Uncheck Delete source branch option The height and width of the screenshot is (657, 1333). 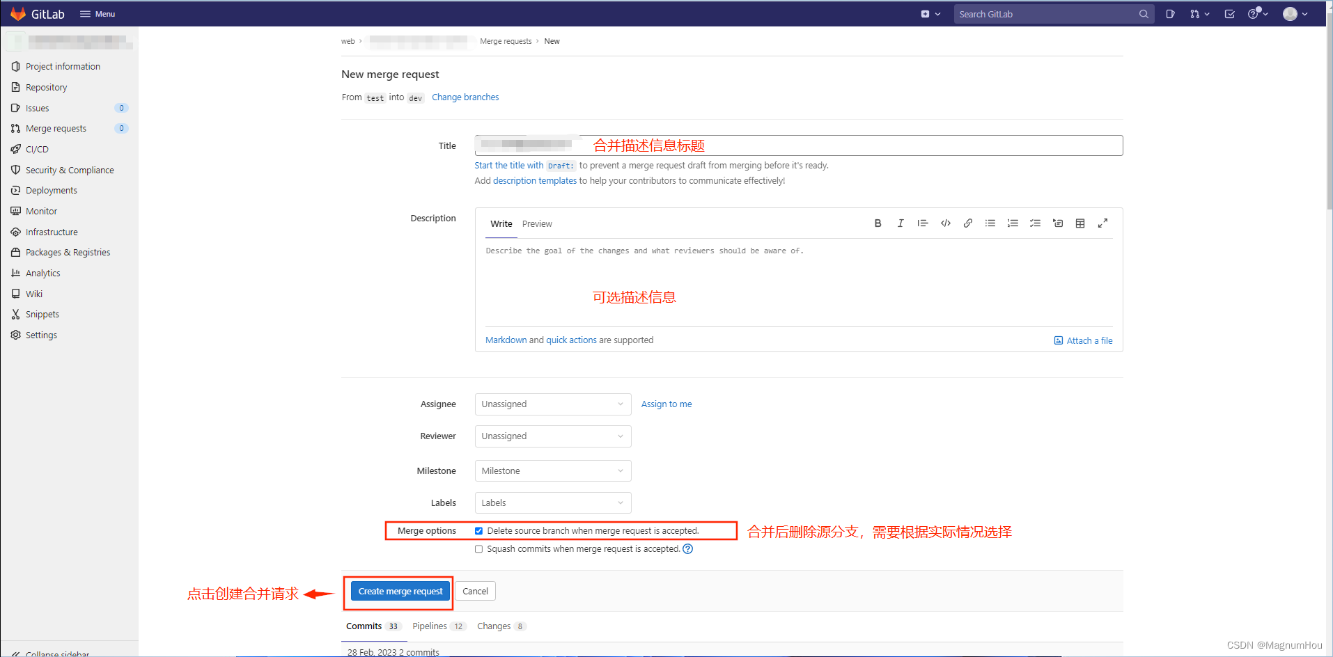(478, 531)
